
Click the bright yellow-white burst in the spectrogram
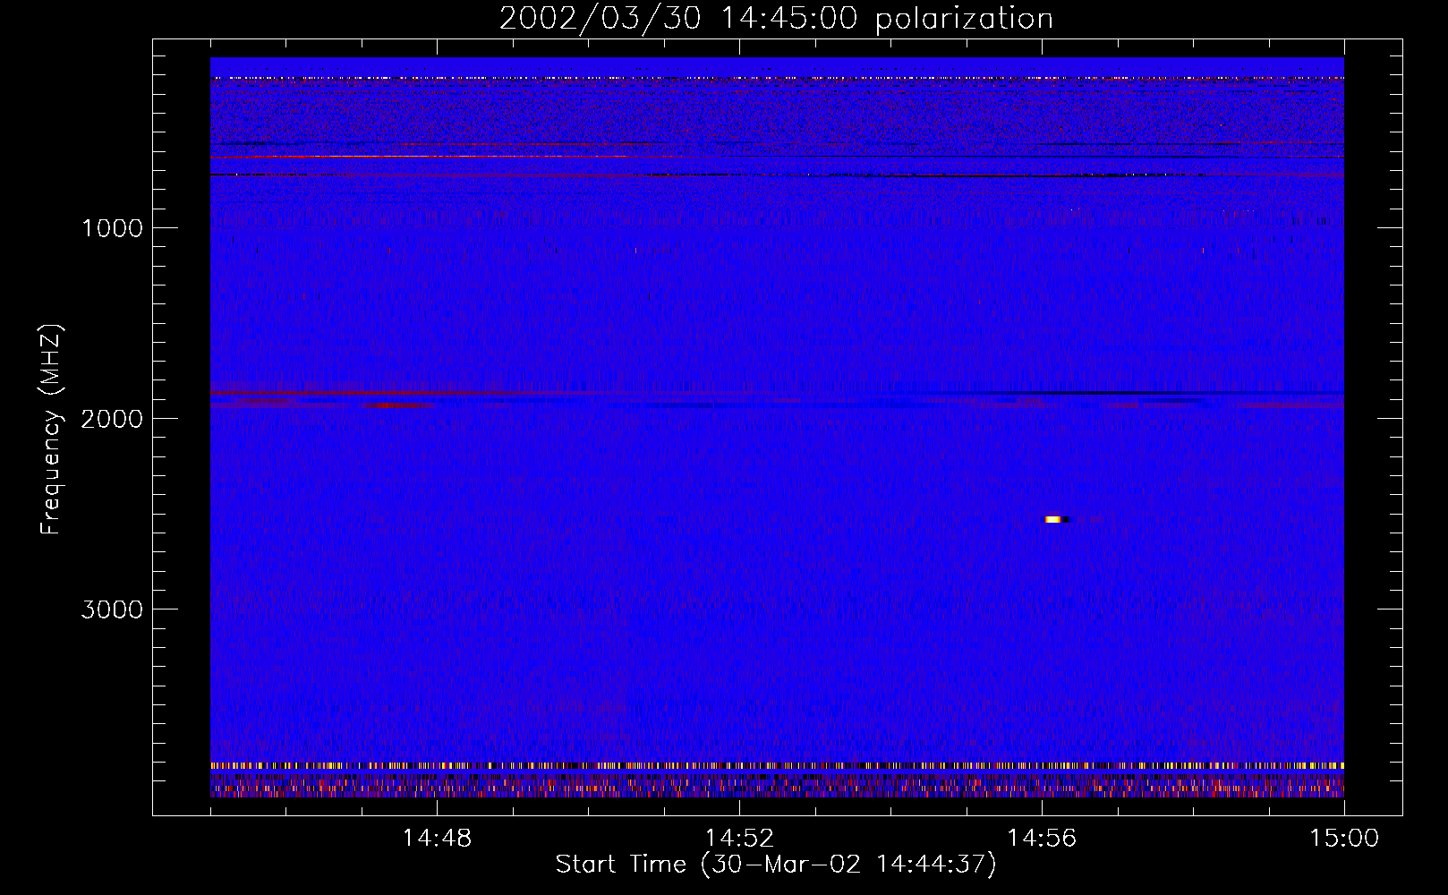point(1054,519)
